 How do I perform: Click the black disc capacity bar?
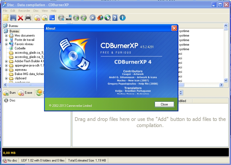coord(115,152)
